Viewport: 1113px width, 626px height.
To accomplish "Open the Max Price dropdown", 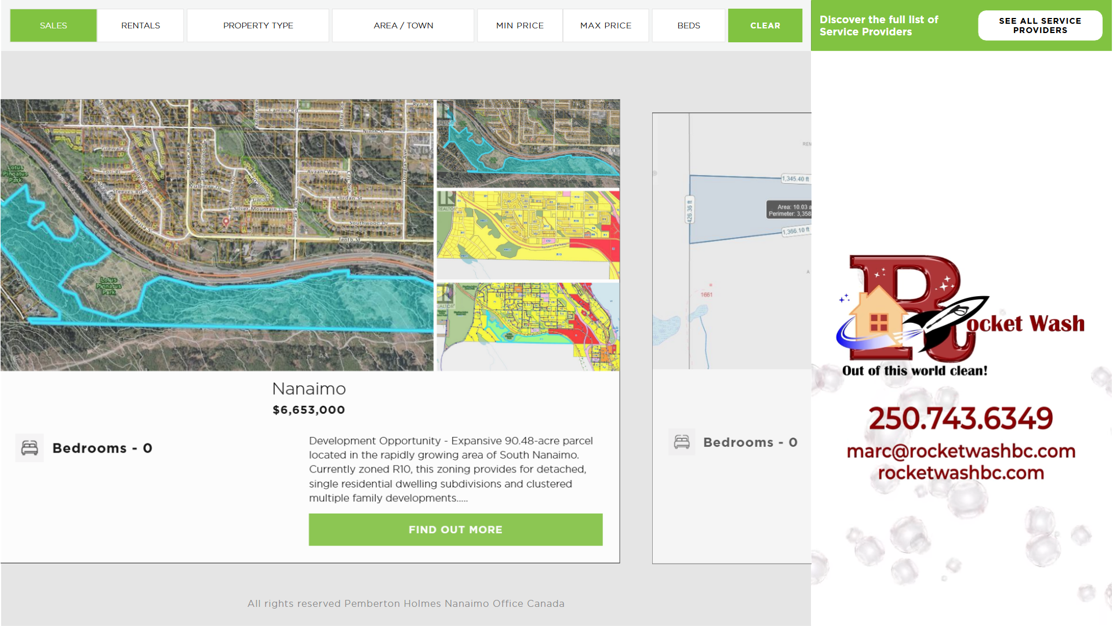I will 605,26.
